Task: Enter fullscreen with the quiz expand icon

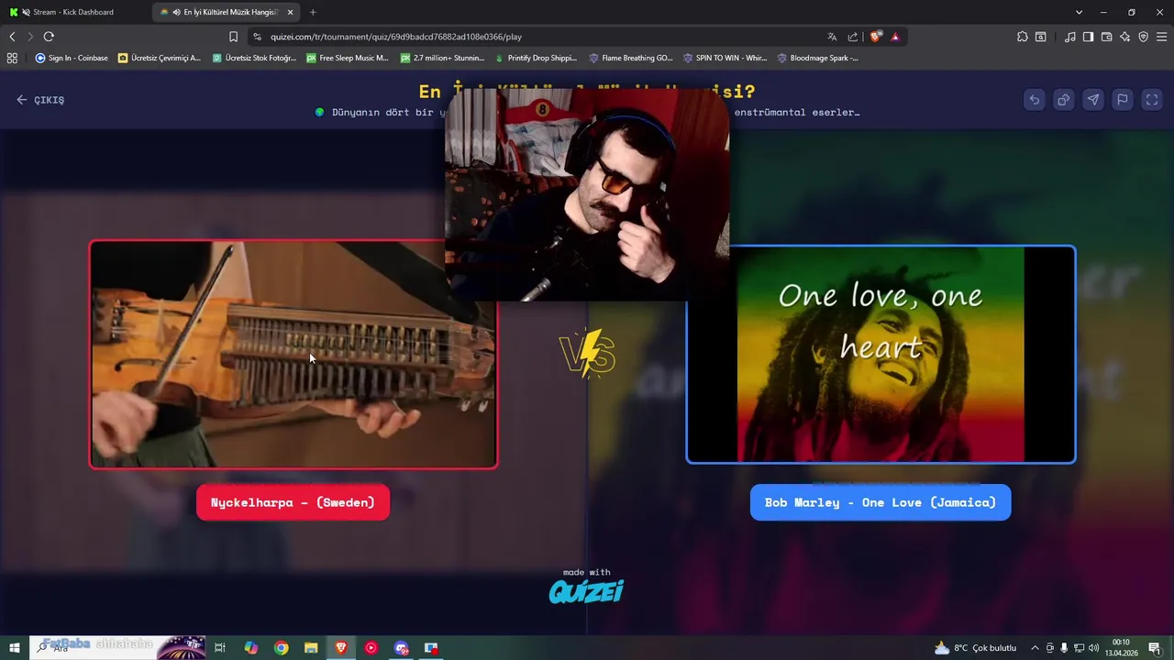Action: [x=1152, y=100]
